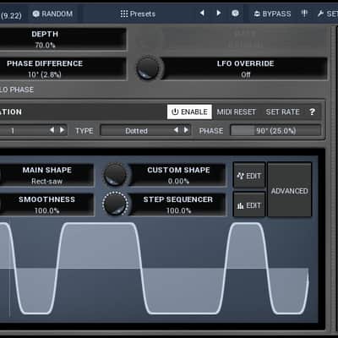
Task: Click EDIT for custom shape
Action: tap(249, 176)
